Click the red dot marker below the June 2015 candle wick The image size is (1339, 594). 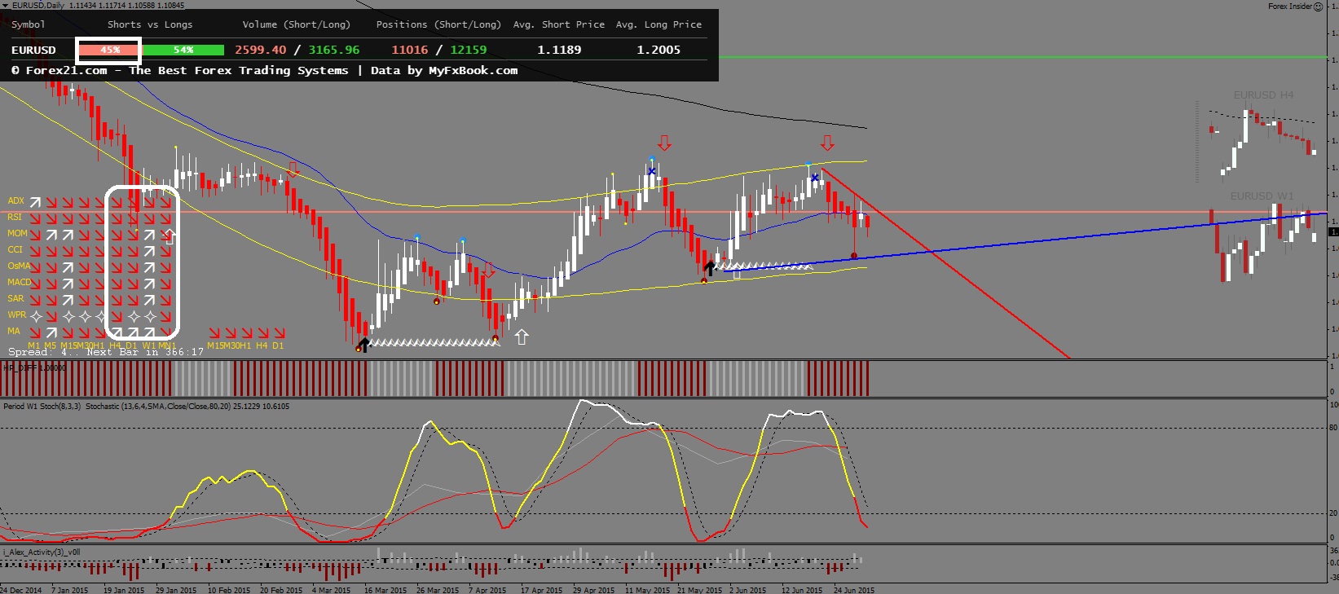[854, 256]
